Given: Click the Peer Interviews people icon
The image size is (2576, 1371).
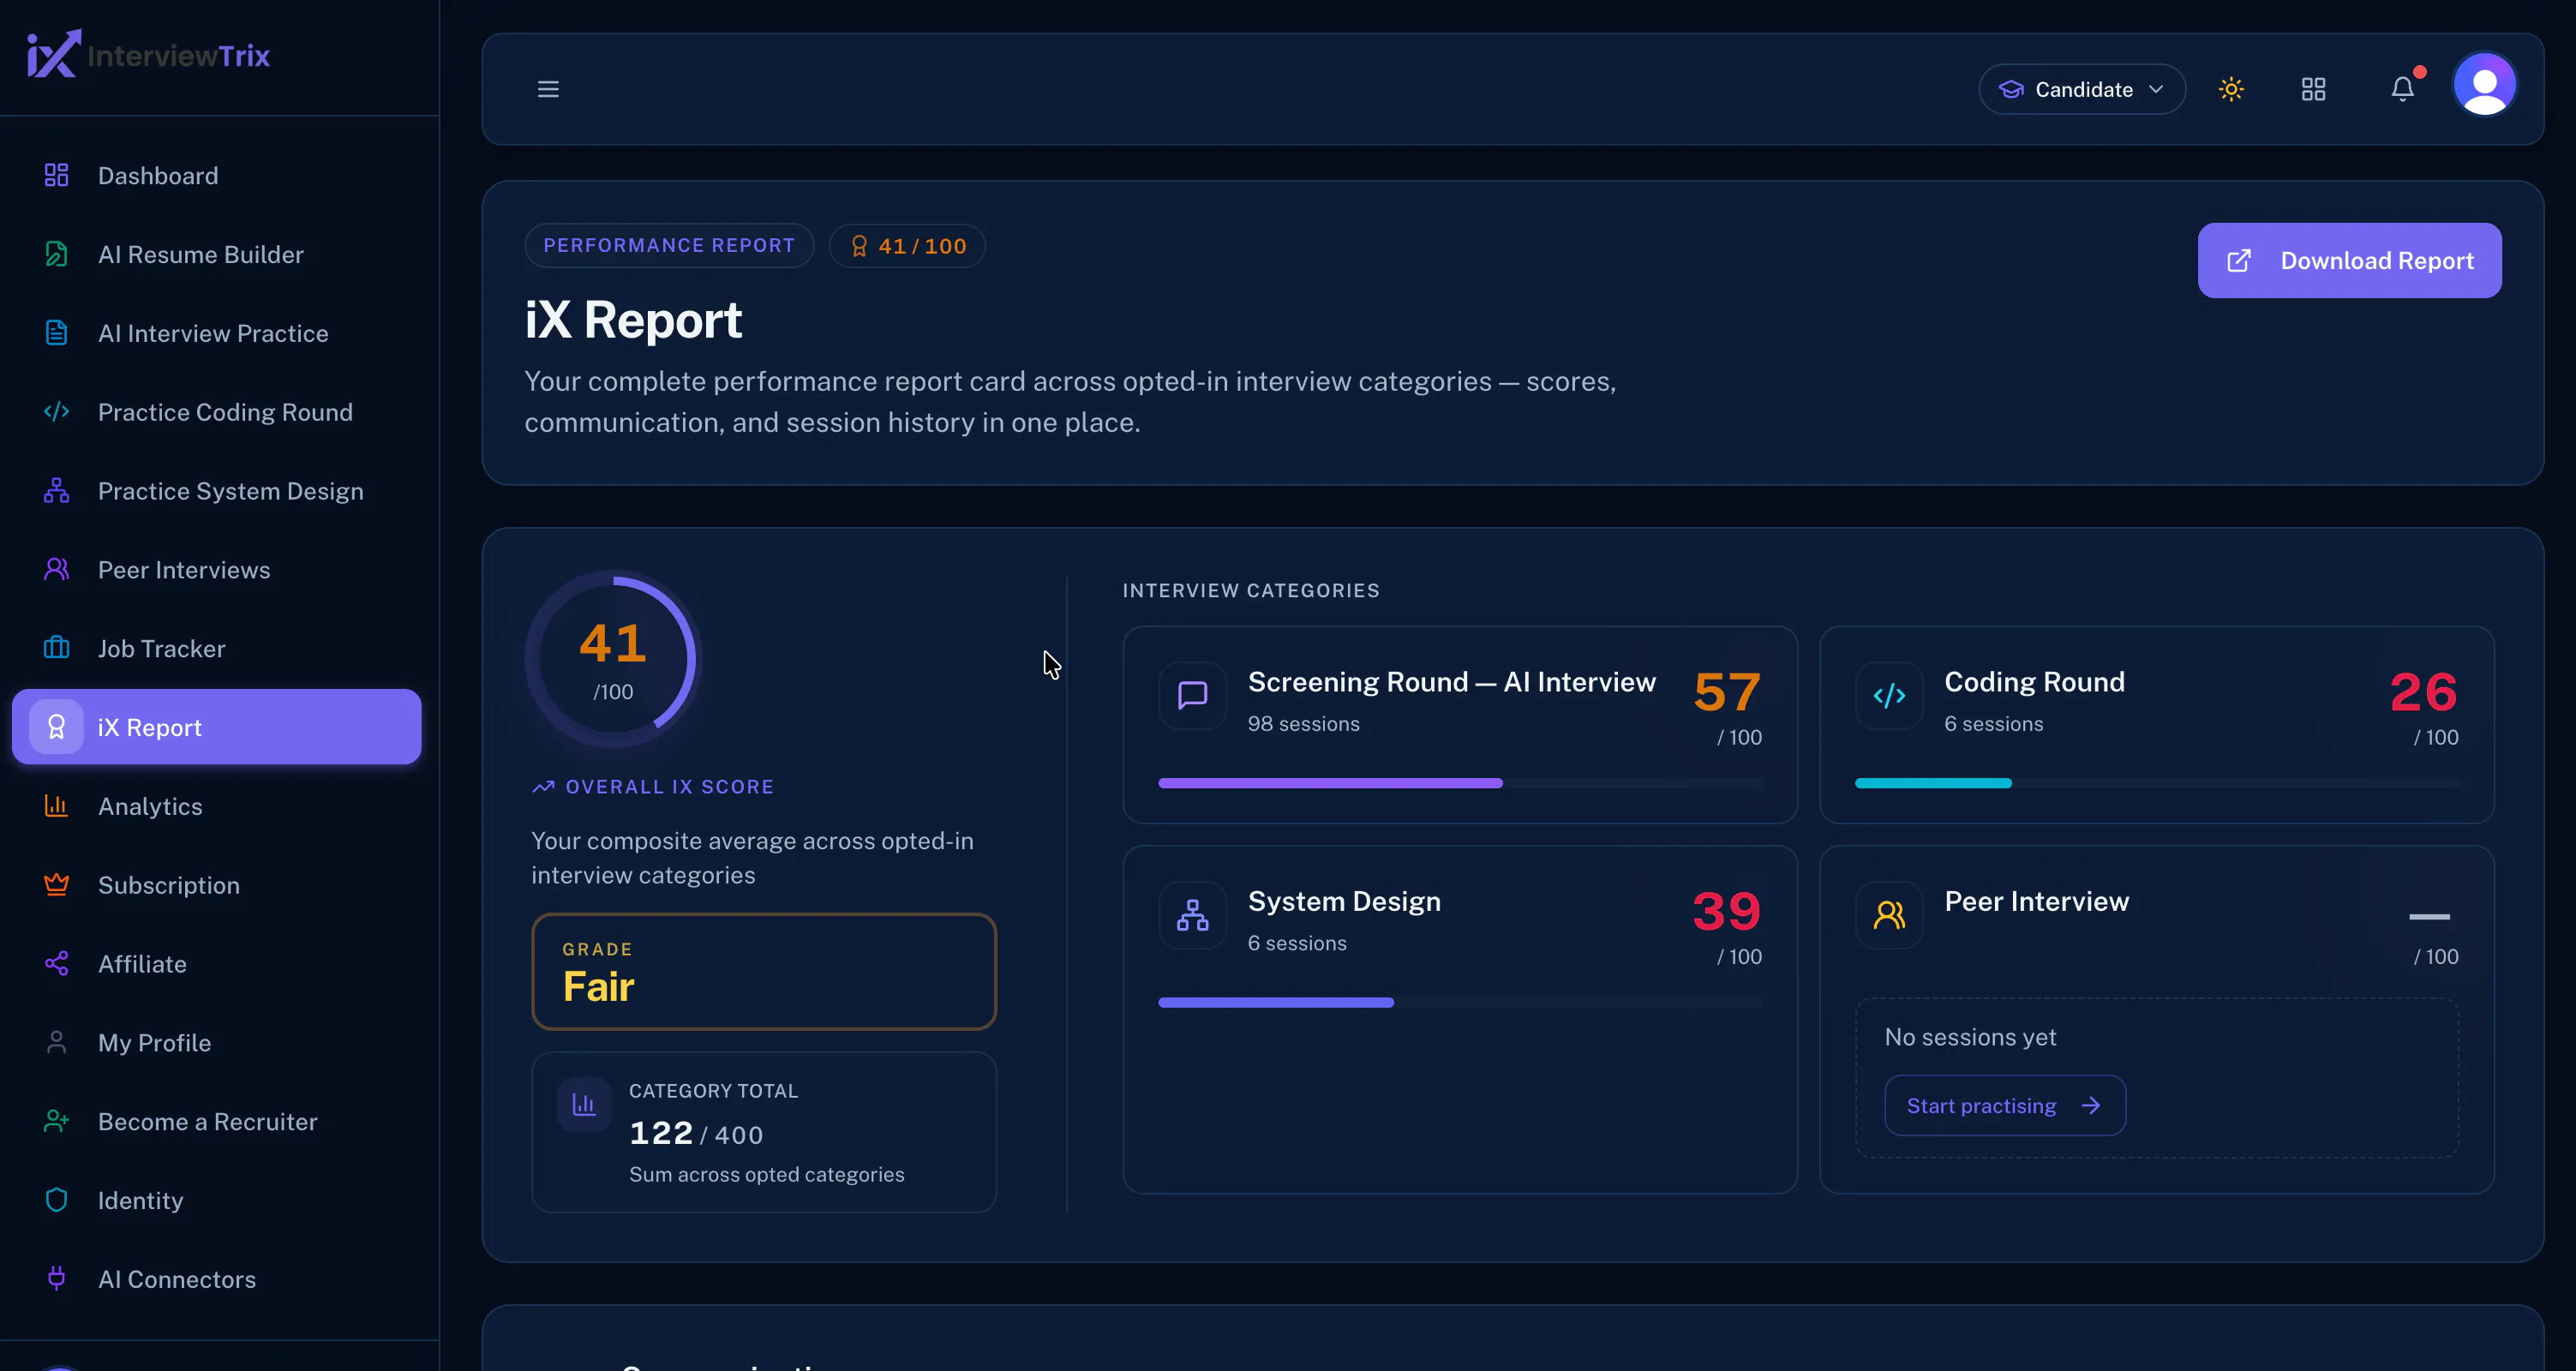Looking at the screenshot, I should 56,570.
